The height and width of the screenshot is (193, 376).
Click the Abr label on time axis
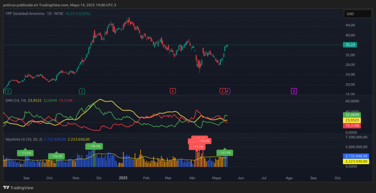click(192, 178)
